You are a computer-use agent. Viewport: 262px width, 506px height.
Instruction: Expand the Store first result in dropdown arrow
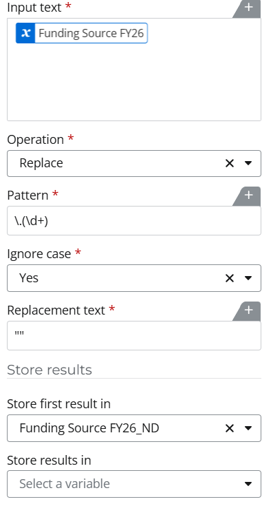click(248, 428)
